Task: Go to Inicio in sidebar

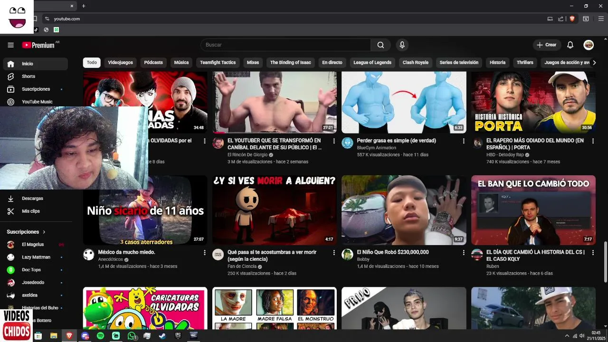Action: tap(35, 64)
